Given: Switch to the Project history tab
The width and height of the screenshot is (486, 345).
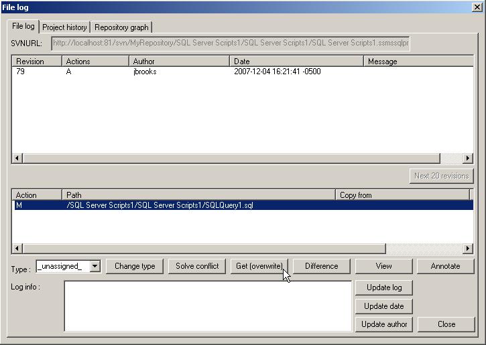Looking at the screenshot, I should (x=64, y=27).
